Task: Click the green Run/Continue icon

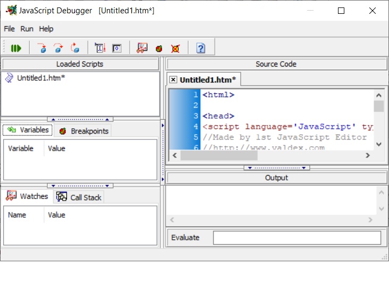Action: pyautogui.click(x=16, y=48)
